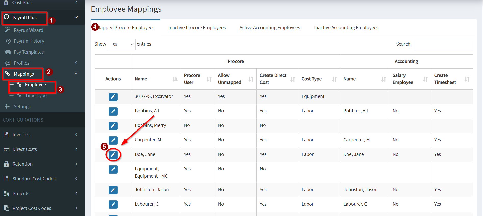Open the Show entries count dropdown
This screenshot has height=216, width=483.
121,44
